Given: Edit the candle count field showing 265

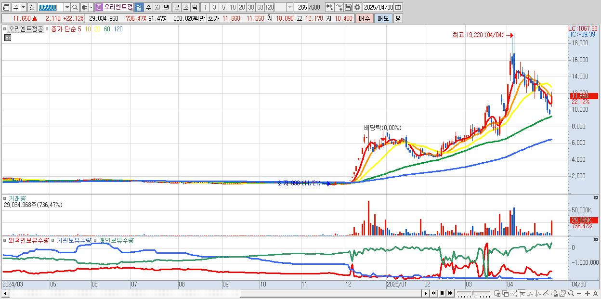Looking at the screenshot, I should [301, 7].
